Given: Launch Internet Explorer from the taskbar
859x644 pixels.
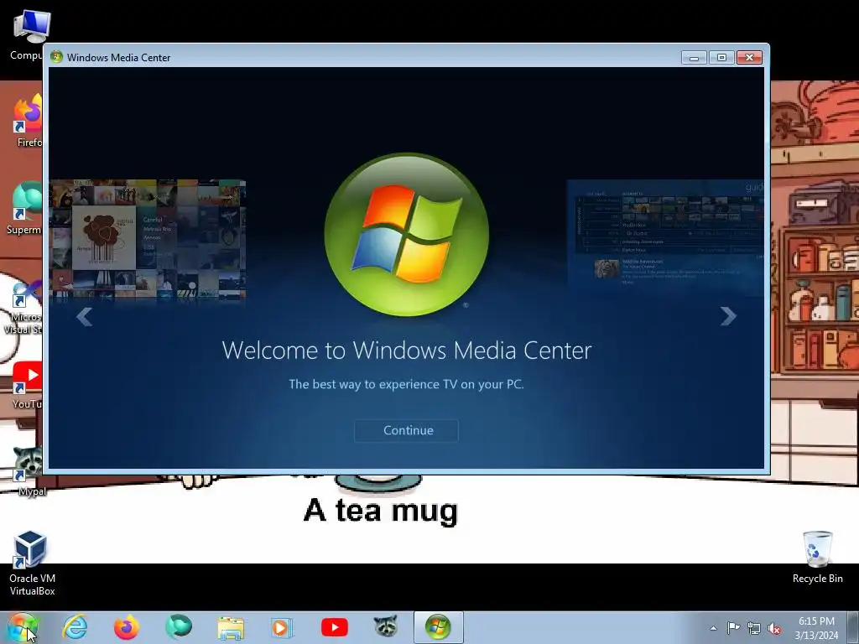Looking at the screenshot, I should 75,627.
